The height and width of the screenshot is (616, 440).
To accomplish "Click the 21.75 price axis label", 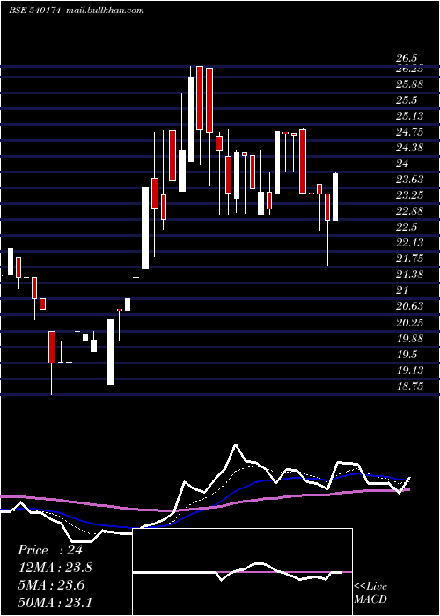I will [x=409, y=259].
